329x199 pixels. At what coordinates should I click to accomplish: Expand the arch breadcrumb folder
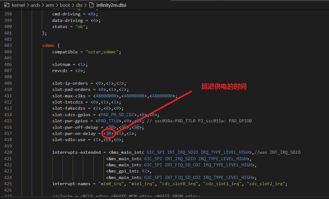pos(35,5)
